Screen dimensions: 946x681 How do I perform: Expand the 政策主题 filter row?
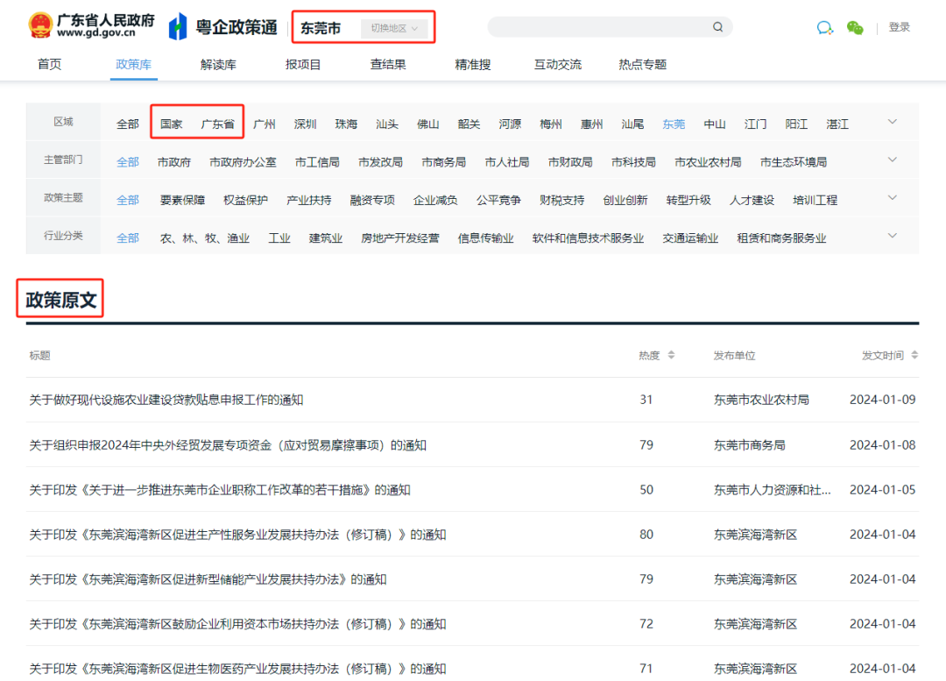(x=892, y=196)
